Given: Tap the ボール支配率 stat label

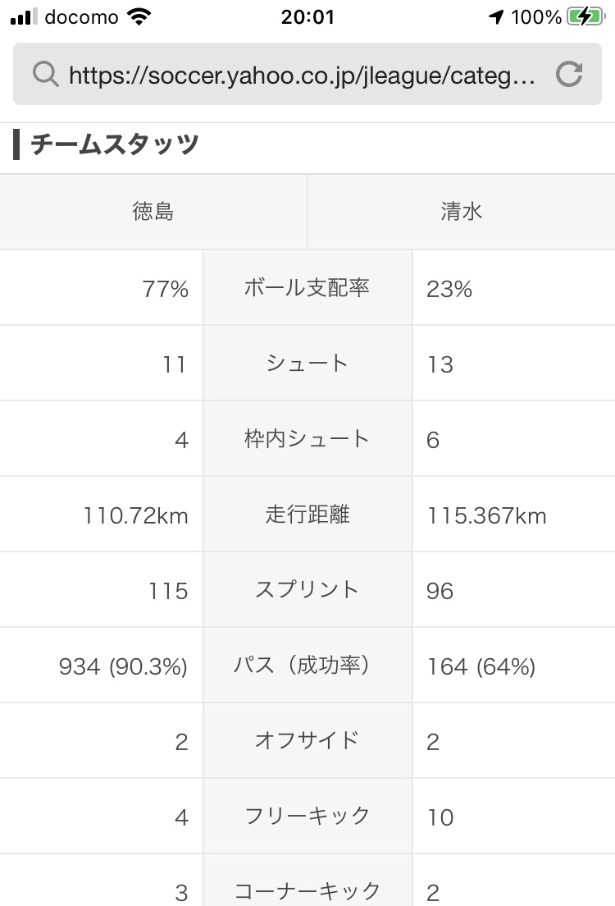Looking at the screenshot, I should (307, 288).
